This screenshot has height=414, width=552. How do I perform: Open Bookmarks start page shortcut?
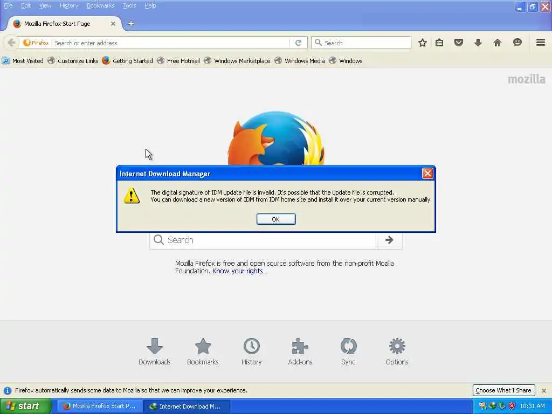coord(203,351)
